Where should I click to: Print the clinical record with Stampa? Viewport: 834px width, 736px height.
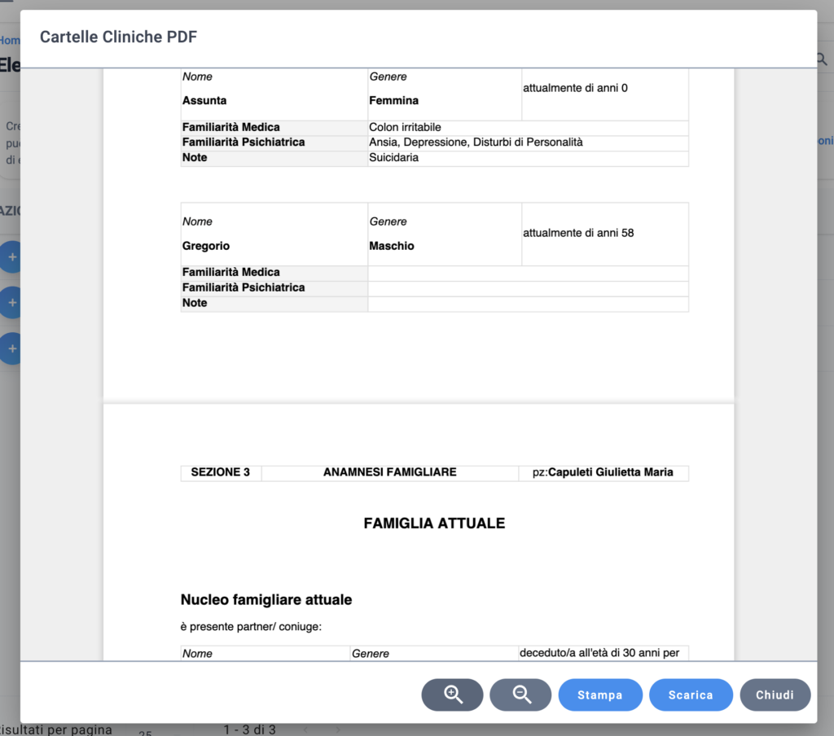600,694
